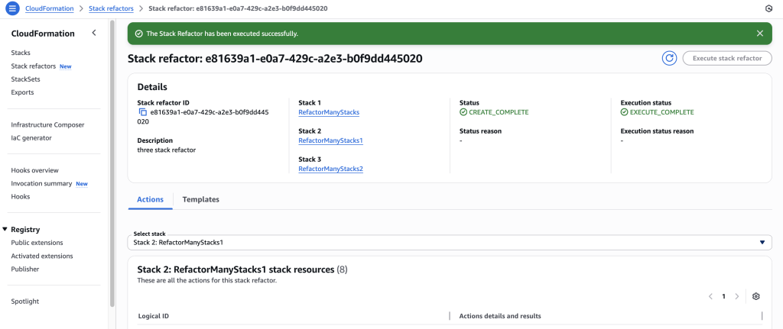Click the stack refactor ID value text
The width and height of the screenshot is (783, 329).
tap(203, 117)
